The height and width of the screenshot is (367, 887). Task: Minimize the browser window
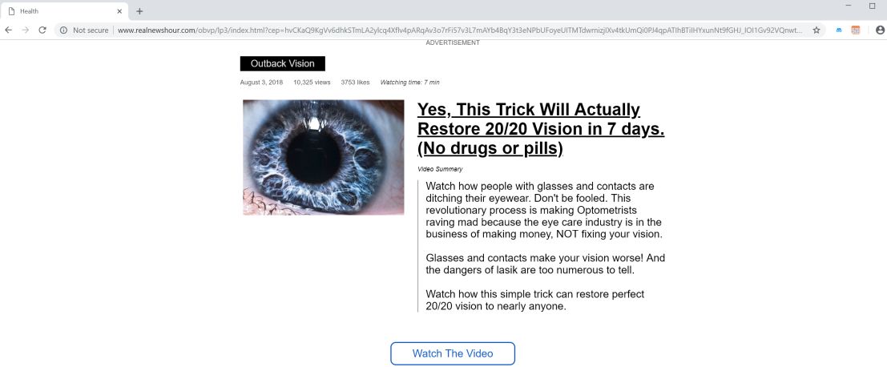pyautogui.click(x=848, y=6)
